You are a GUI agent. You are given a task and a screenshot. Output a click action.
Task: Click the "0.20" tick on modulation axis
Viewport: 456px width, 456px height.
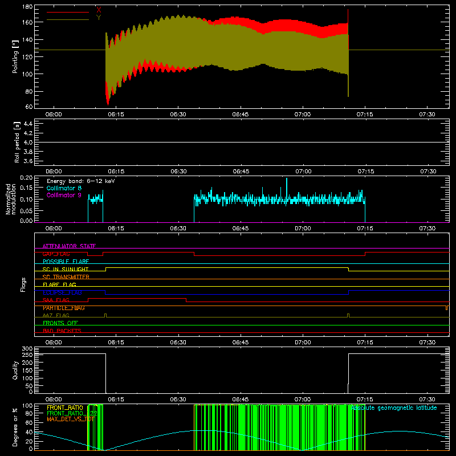tap(26, 178)
